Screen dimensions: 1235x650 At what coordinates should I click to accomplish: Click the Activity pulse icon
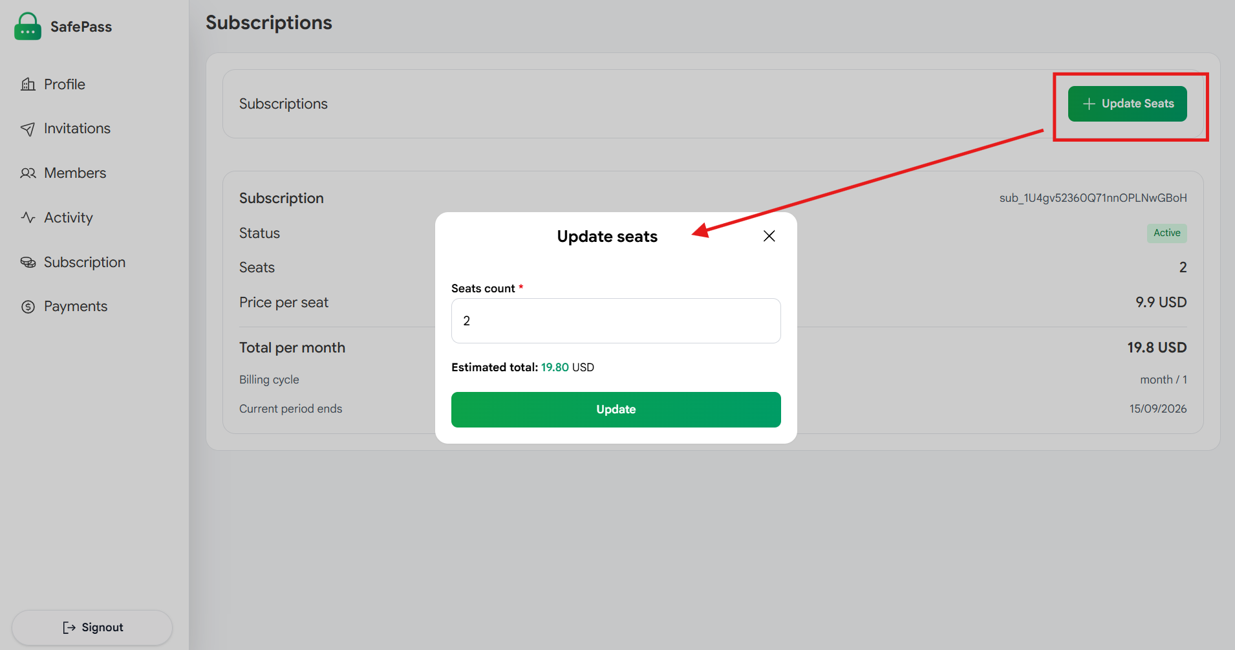pos(28,217)
